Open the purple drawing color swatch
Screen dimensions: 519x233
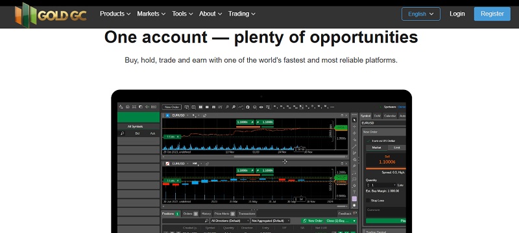click(354, 199)
